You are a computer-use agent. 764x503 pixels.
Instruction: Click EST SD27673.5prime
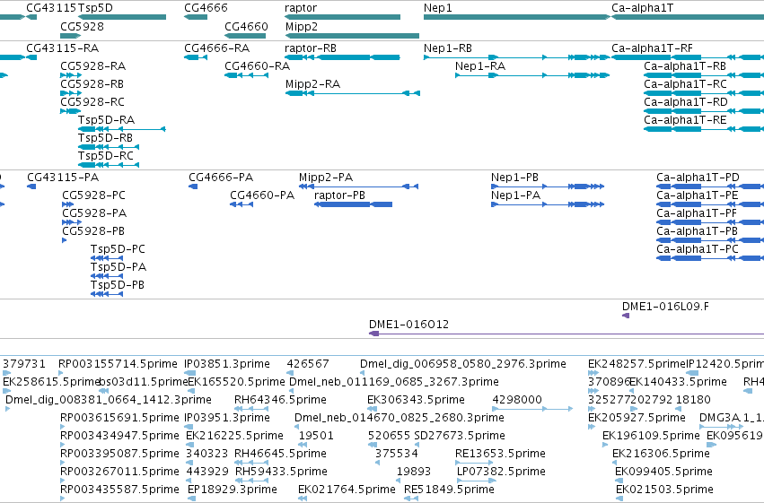[460, 437]
